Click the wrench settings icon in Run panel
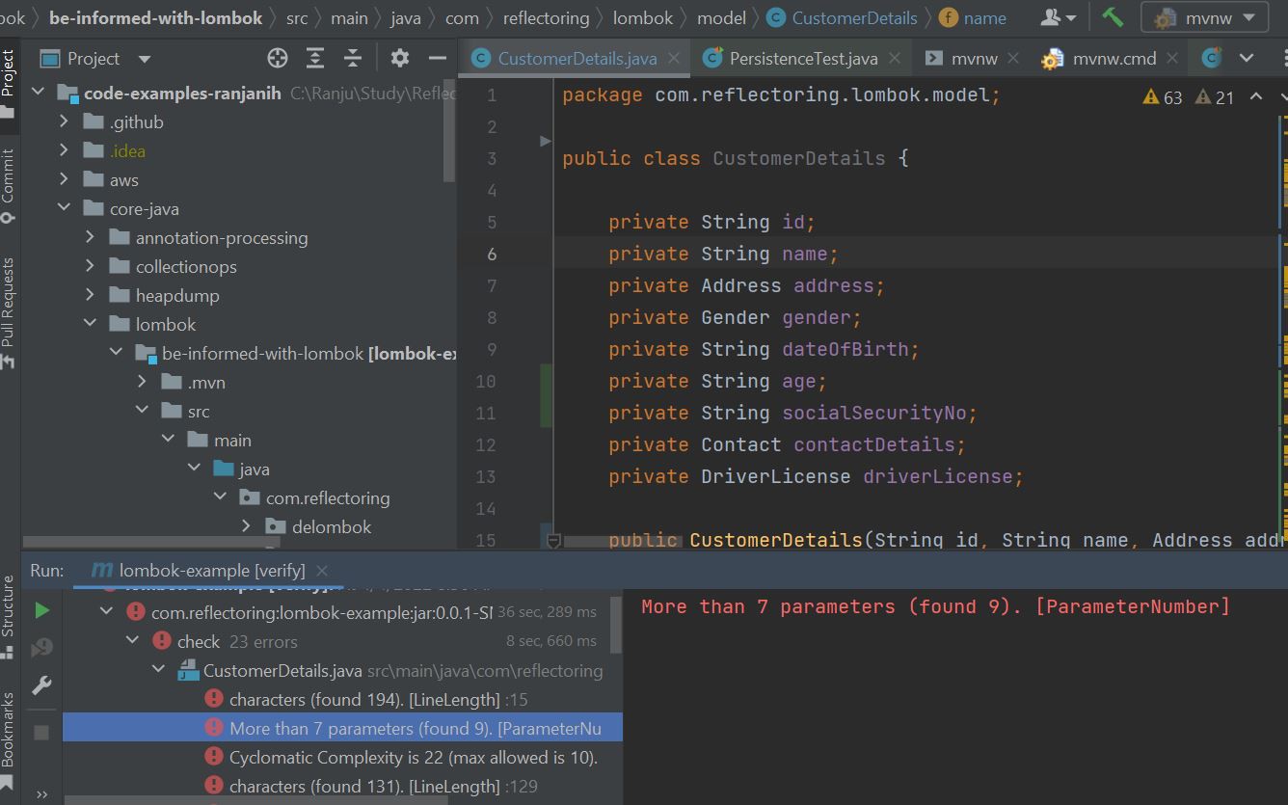 41,685
